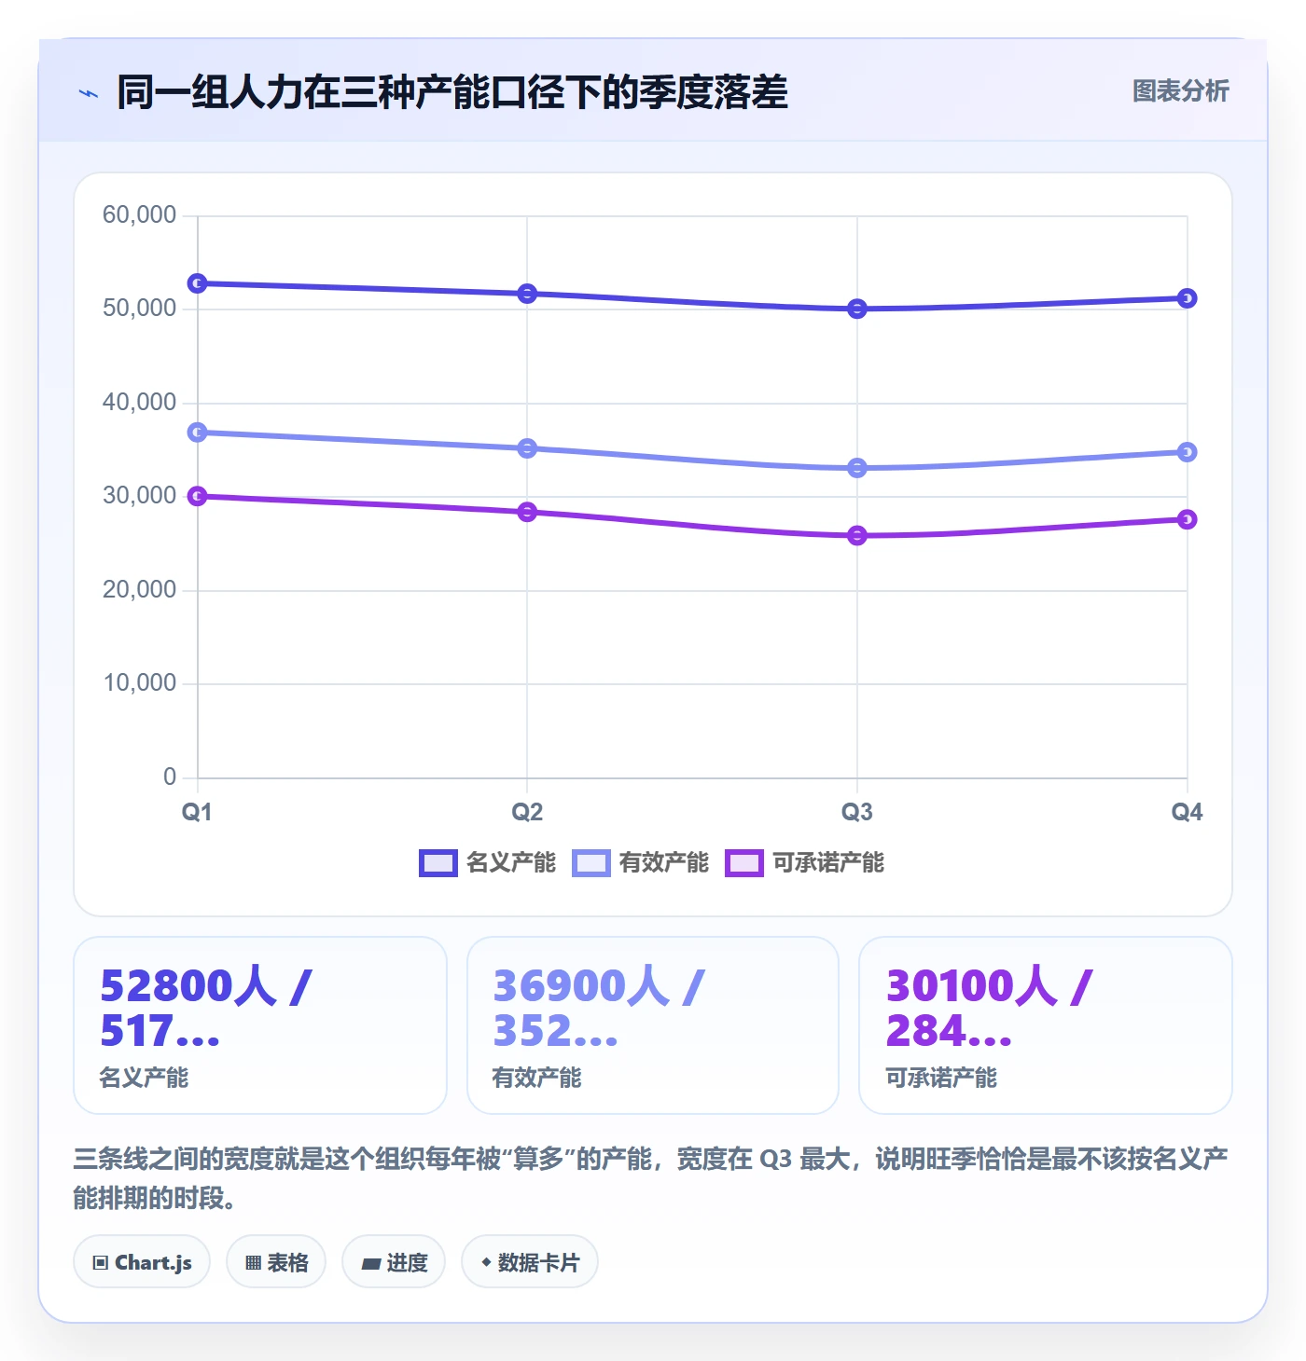This screenshot has width=1306, height=1361.
Task: Select the 有效产能 data point at Q4
Action: click(x=1187, y=452)
